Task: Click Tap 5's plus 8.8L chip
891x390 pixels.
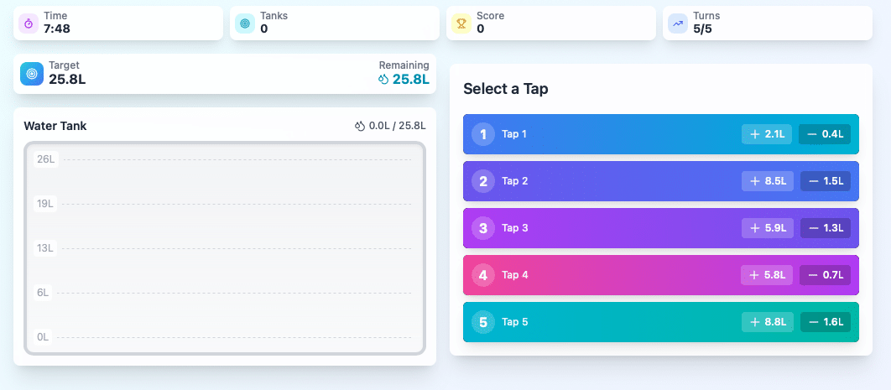Action: tap(767, 322)
